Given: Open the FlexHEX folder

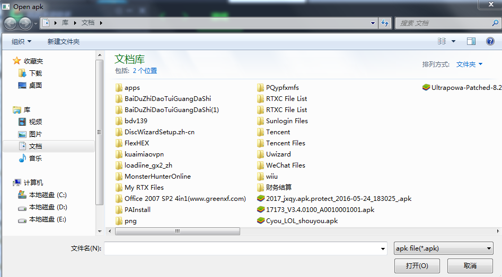Looking at the screenshot, I should click(x=136, y=143).
